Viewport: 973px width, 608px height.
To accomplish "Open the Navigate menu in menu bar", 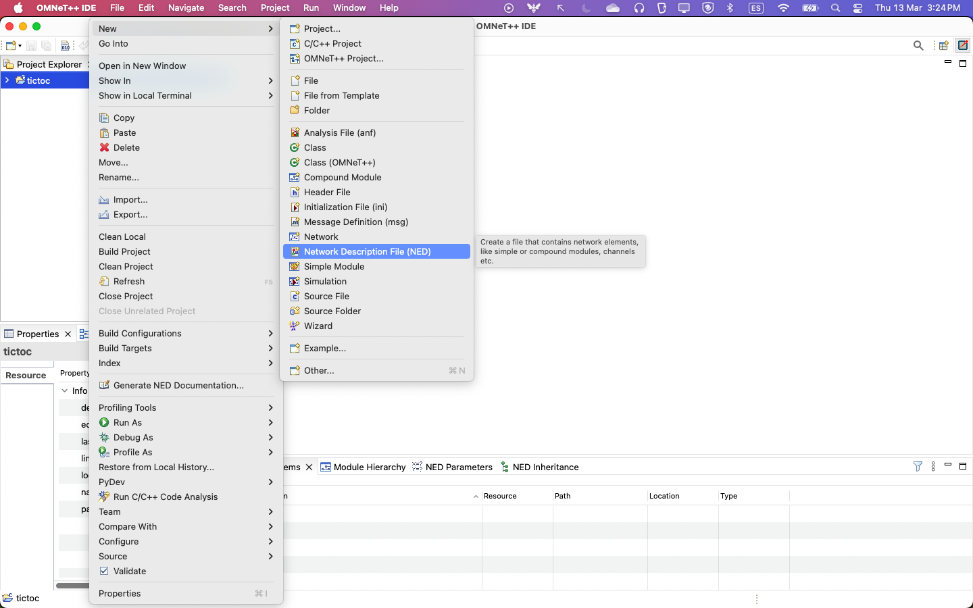I will coord(186,7).
